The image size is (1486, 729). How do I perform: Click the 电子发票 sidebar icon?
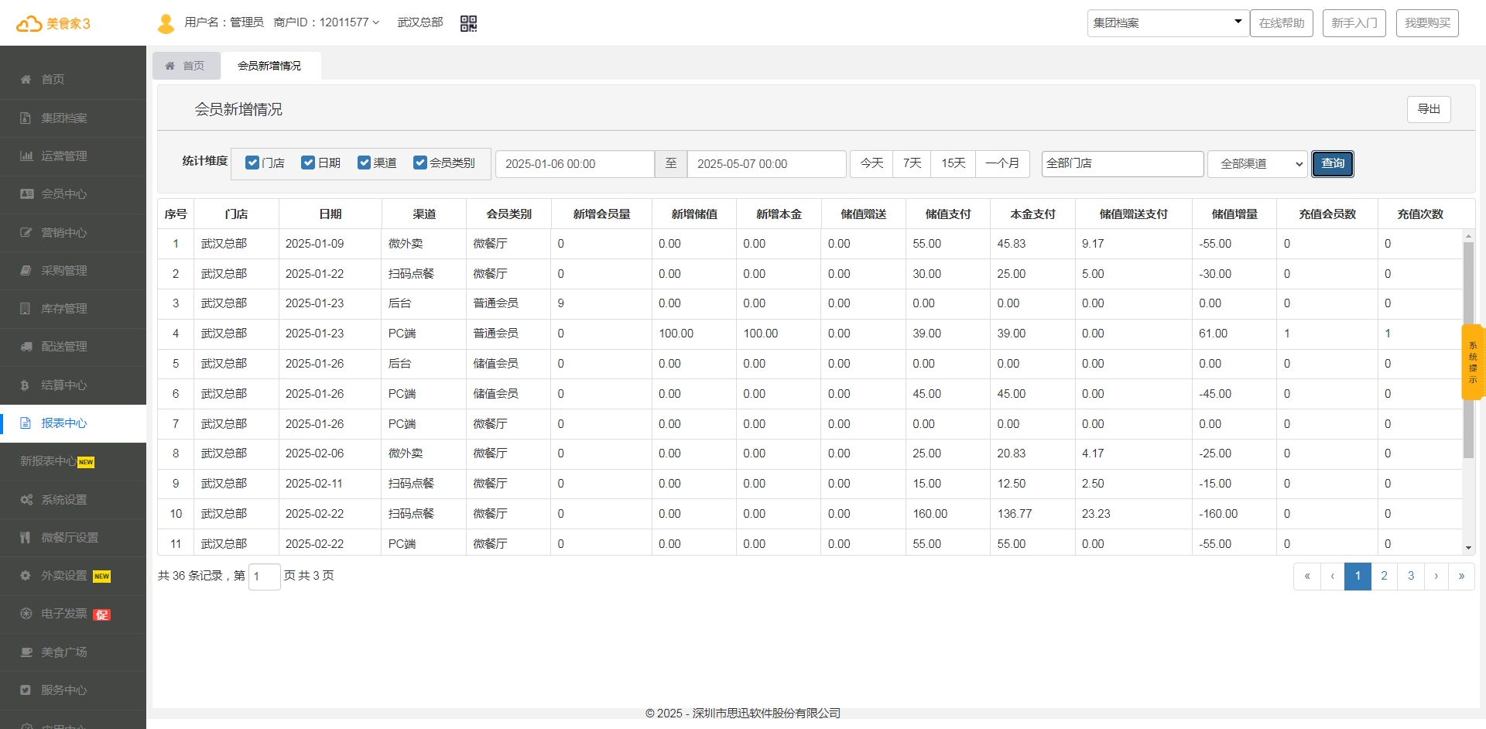(26, 614)
